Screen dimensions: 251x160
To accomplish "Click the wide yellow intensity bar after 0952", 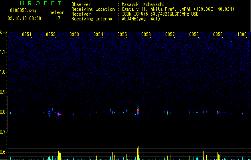I will coord(59,156).
